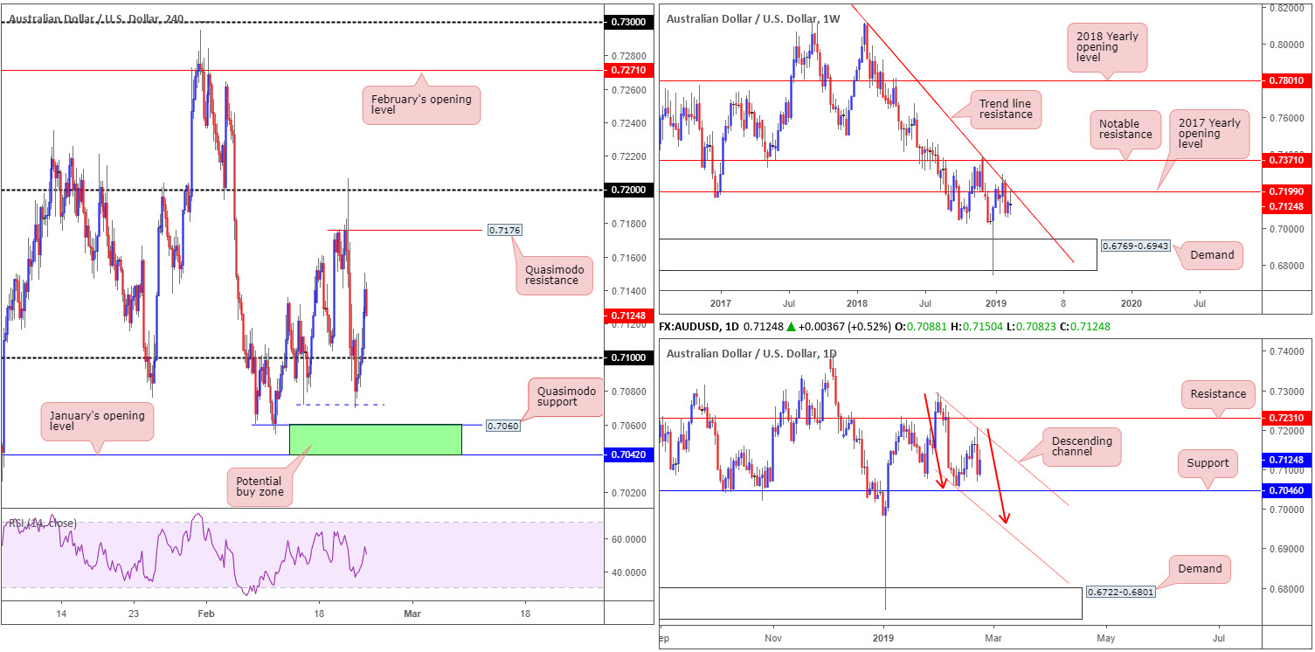Image resolution: width=1315 pixels, height=652 pixels.
Task: Select the 'Demand' callout on the weekly chart
Action: (1212, 255)
